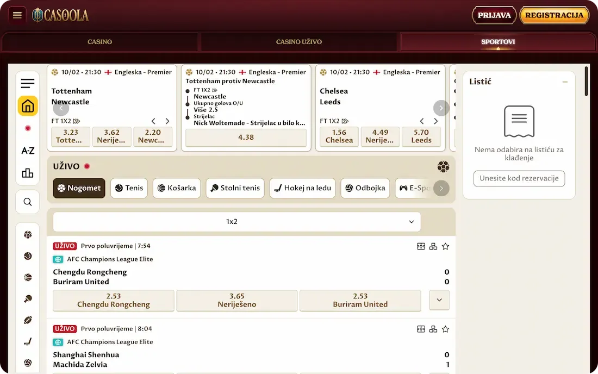The image size is (598, 374).
Task: Expand more odds for Chengdu match
Action: (x=439, y=300)
